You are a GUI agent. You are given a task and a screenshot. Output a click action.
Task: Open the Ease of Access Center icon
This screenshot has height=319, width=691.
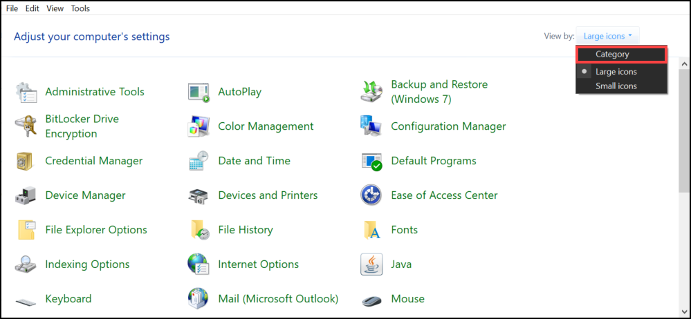tap(371, 195)
